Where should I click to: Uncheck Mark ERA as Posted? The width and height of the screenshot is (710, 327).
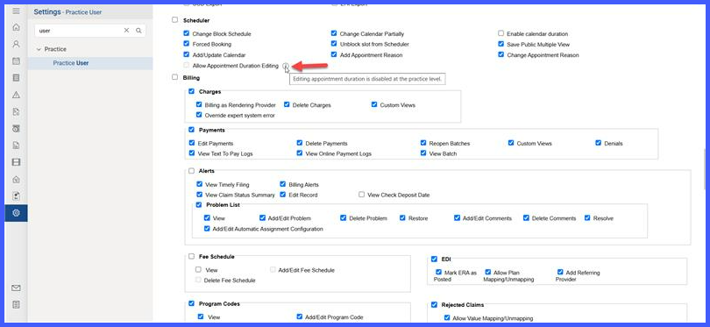(438, 272)
